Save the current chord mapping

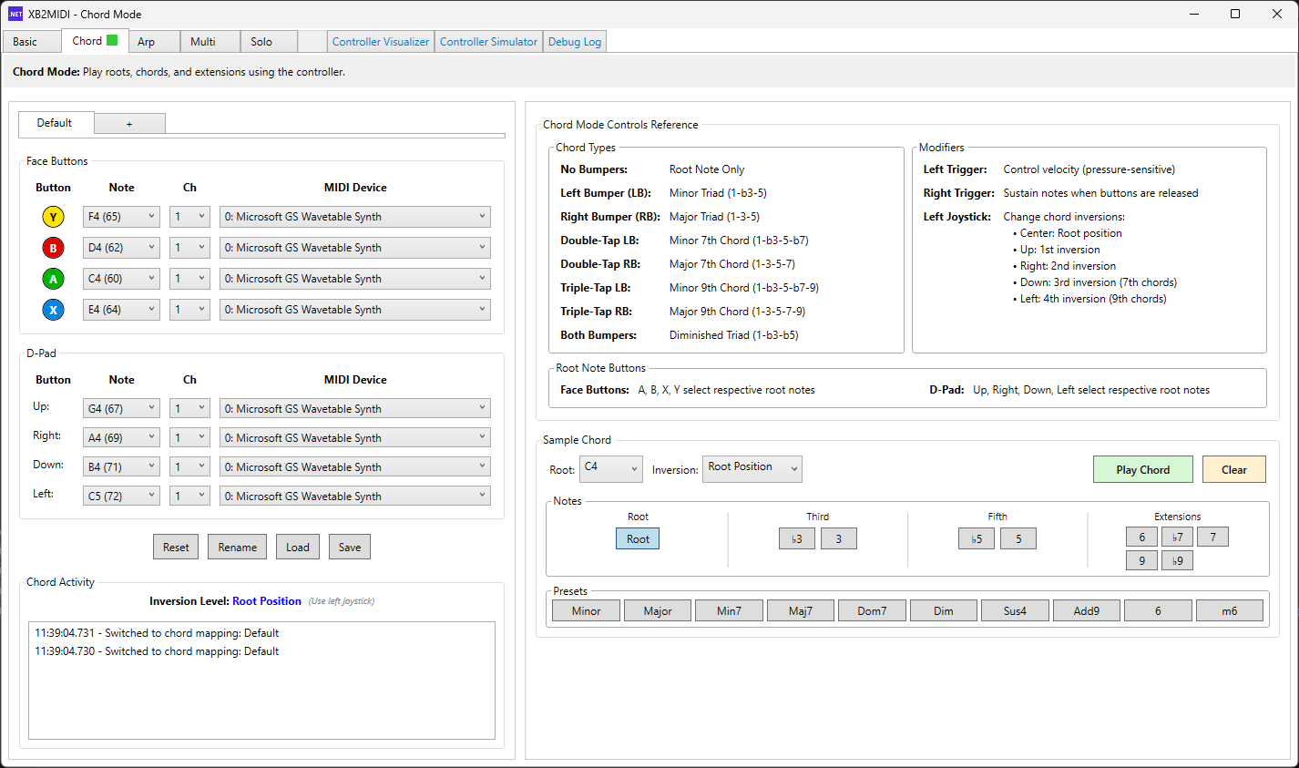(350, 548)
